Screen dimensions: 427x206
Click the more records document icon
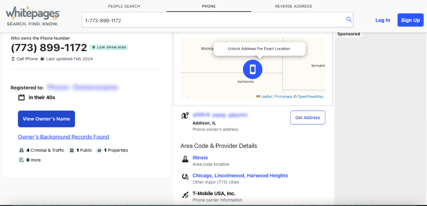[x=21, y=160]
